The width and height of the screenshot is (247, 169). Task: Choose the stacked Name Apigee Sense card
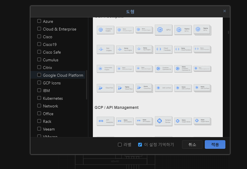click(x=202, y=121)
